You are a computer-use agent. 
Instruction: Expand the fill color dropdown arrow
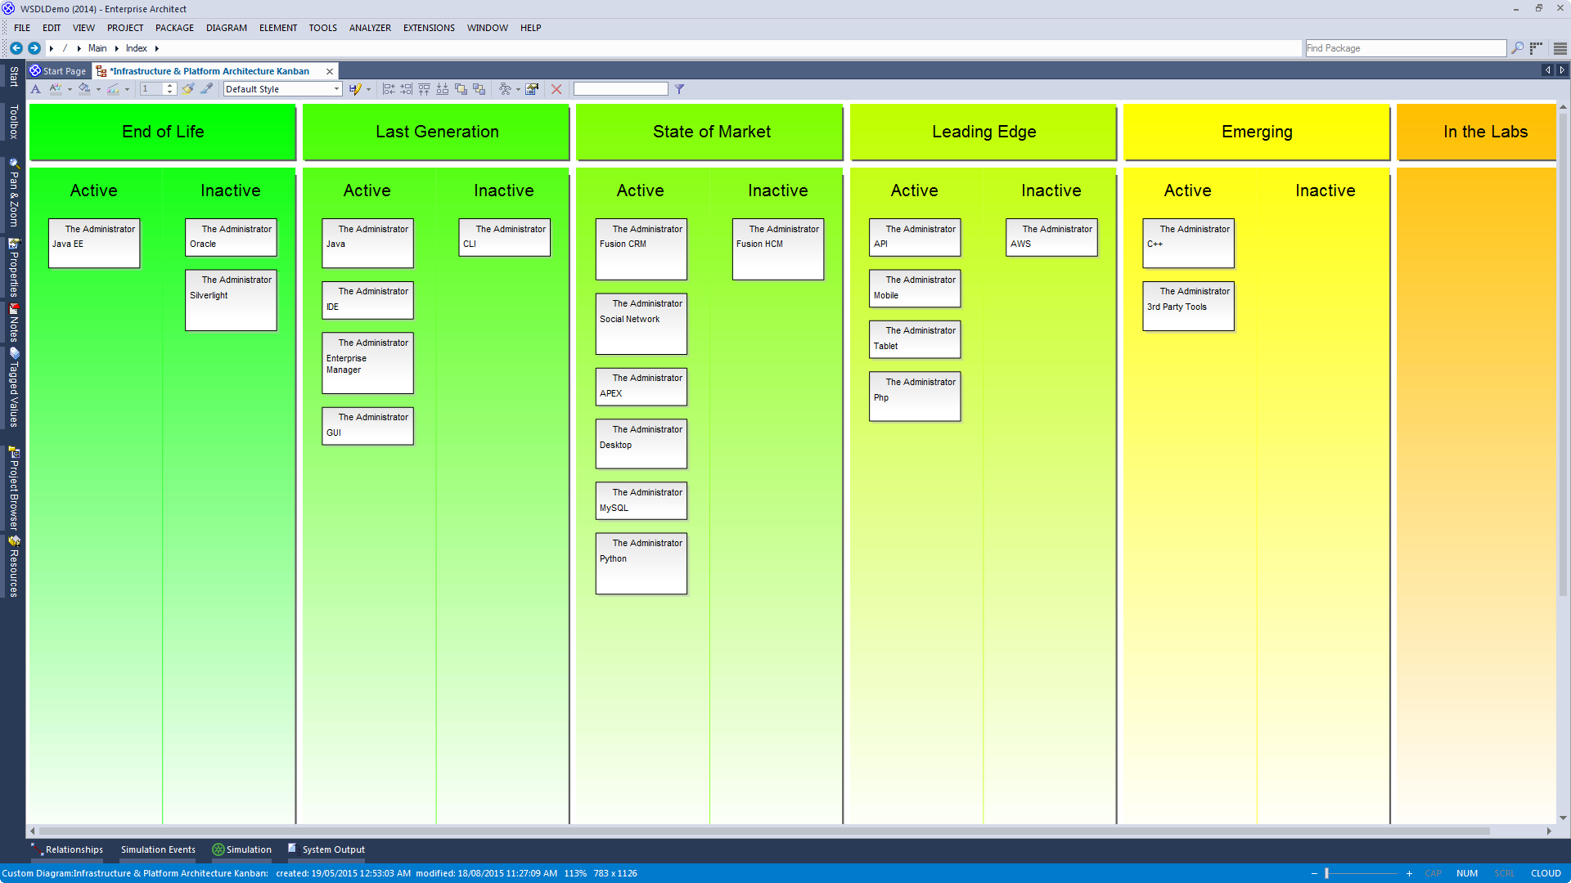pyautogui.click(x=98, y=90)
